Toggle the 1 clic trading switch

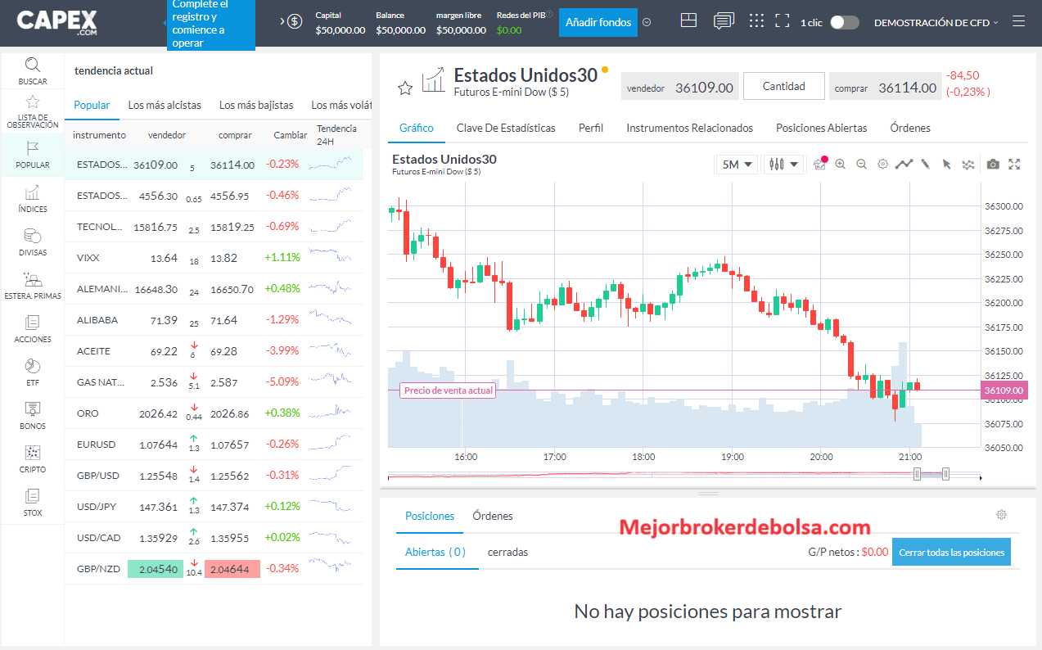[x=845, y=22]
